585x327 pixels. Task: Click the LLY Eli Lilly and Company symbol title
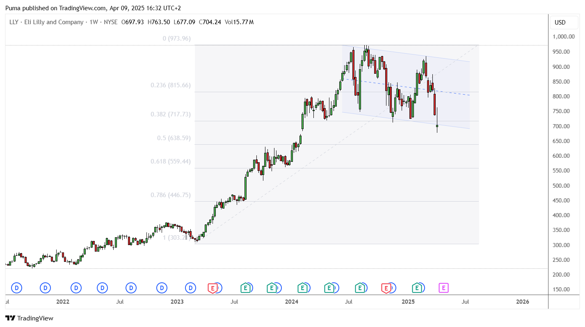pos(46,22)
